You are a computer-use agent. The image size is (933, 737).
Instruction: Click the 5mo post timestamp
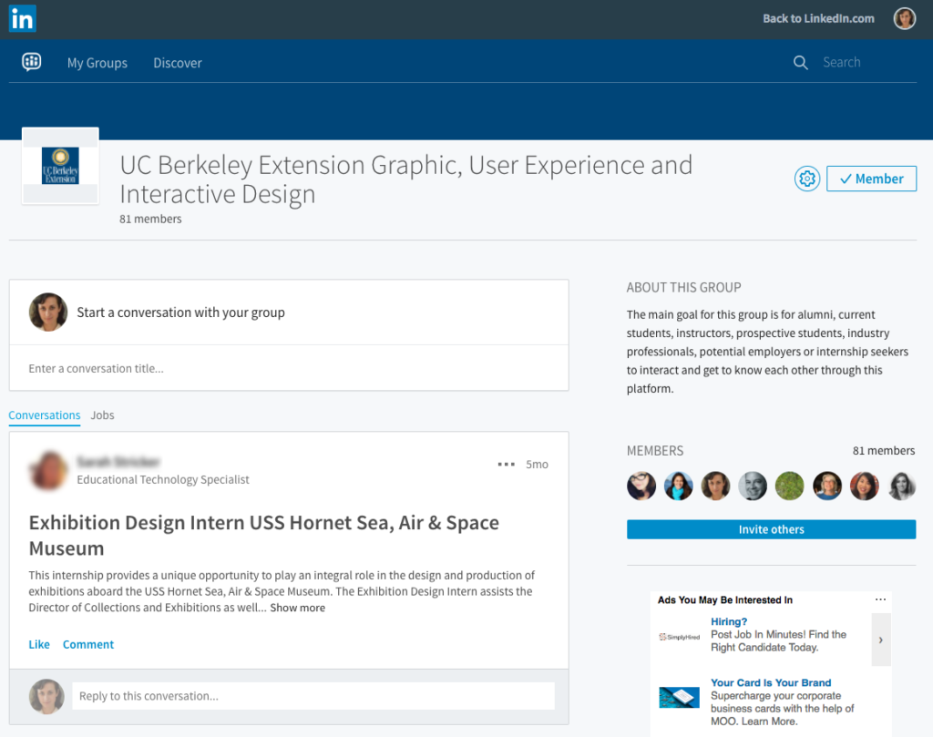pos(537,464)
